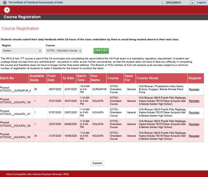Click the Course column header in table
Viewport: 208px width, 177px height.
point(115,78)
